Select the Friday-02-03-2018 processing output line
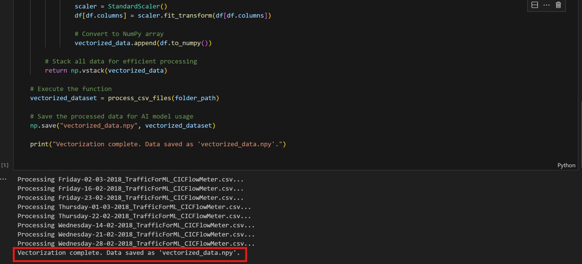The height and width of the screenshot is (264, 582). point(130,180)
